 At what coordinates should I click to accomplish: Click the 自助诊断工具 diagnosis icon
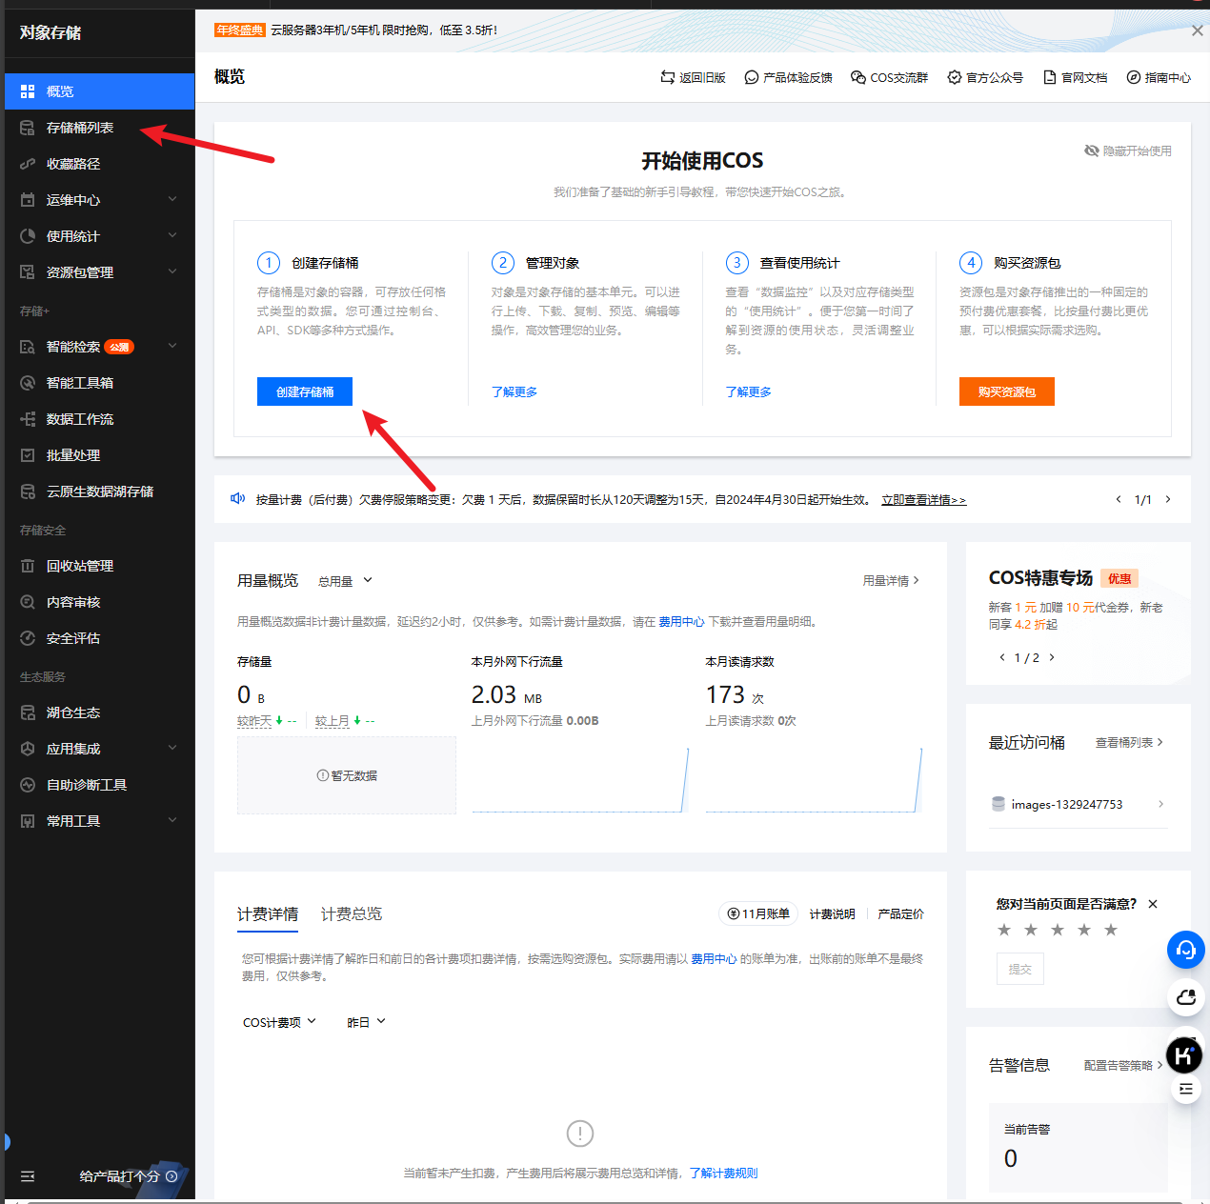coord(28,785)
